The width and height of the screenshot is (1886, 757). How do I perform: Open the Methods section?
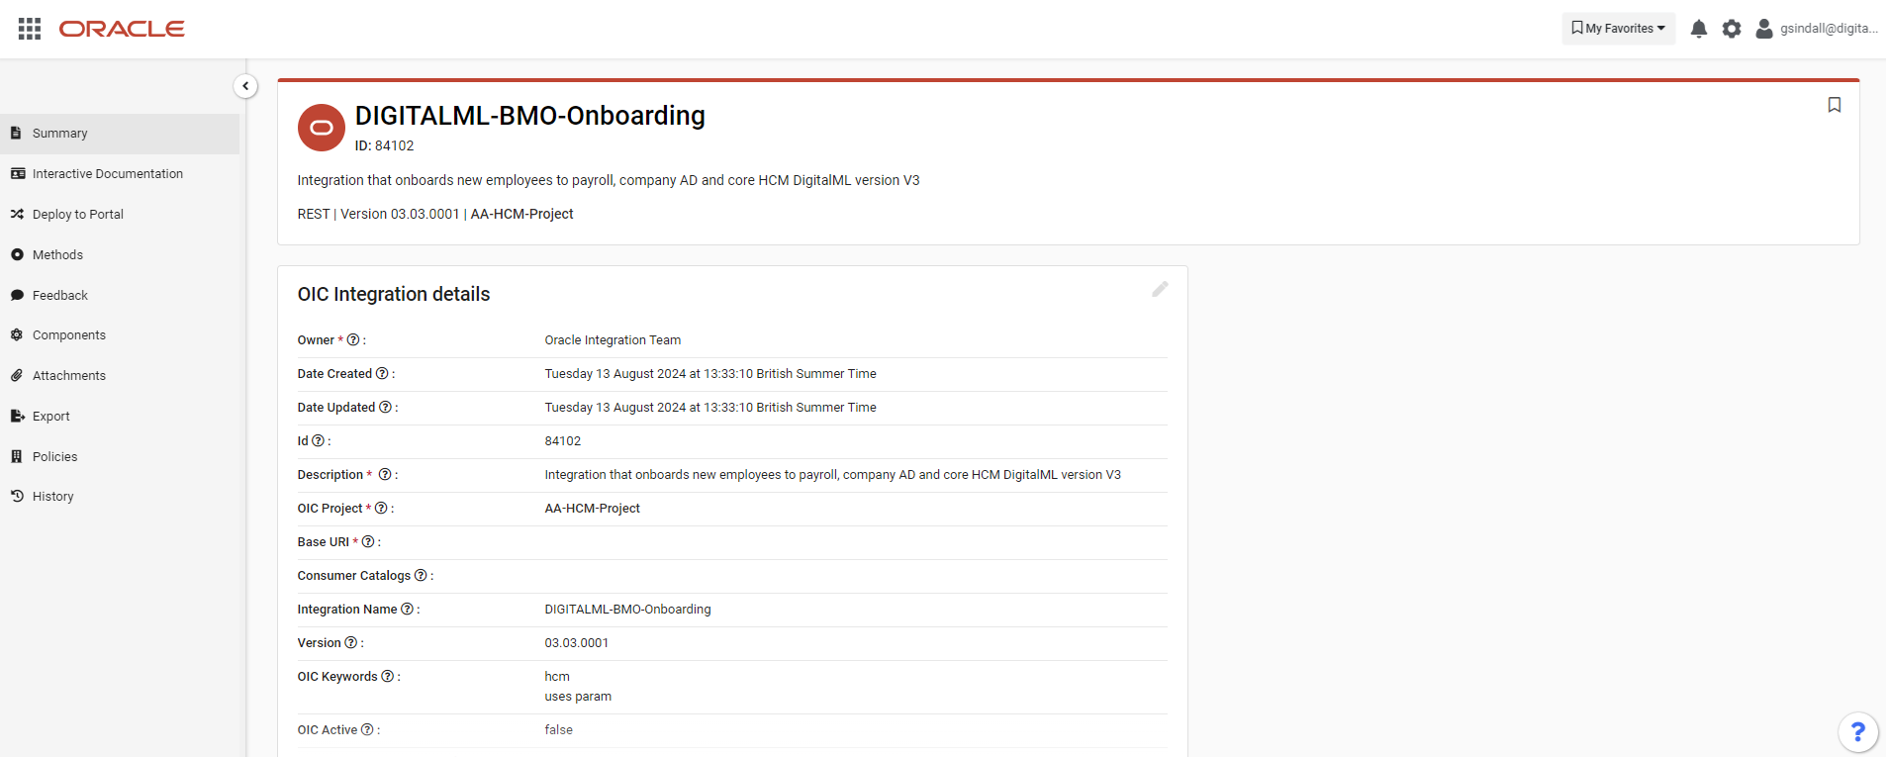point(120,255)
